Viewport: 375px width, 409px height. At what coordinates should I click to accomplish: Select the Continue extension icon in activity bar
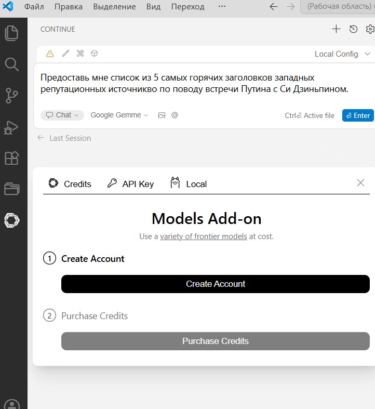point(12,220)
